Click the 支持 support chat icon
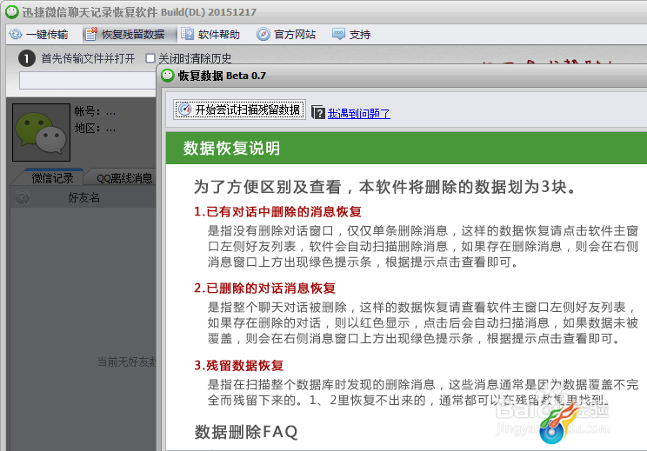This screenshot has width=647, height=451. pyautogui.click(x=339, y=34)
